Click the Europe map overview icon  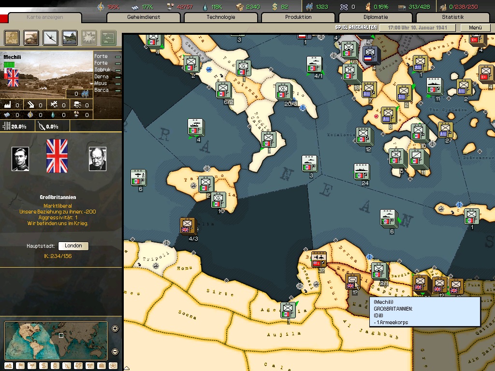[12, 38]
